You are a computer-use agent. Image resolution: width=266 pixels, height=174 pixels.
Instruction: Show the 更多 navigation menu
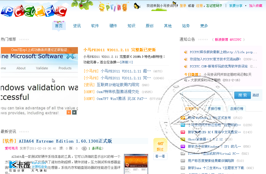(204, 26)
